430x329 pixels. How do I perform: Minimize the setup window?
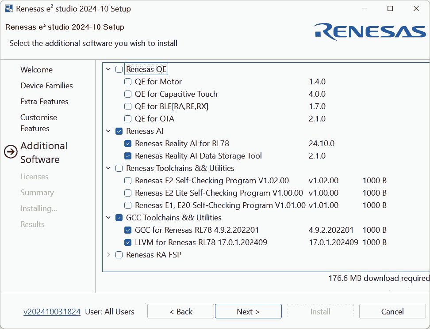pos(364,9)
